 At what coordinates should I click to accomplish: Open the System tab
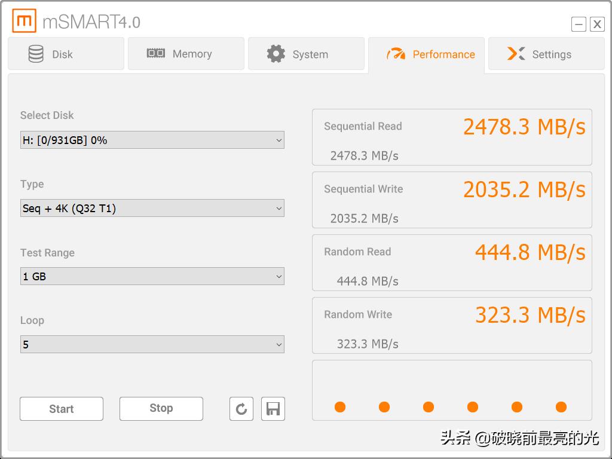[307, 54]
